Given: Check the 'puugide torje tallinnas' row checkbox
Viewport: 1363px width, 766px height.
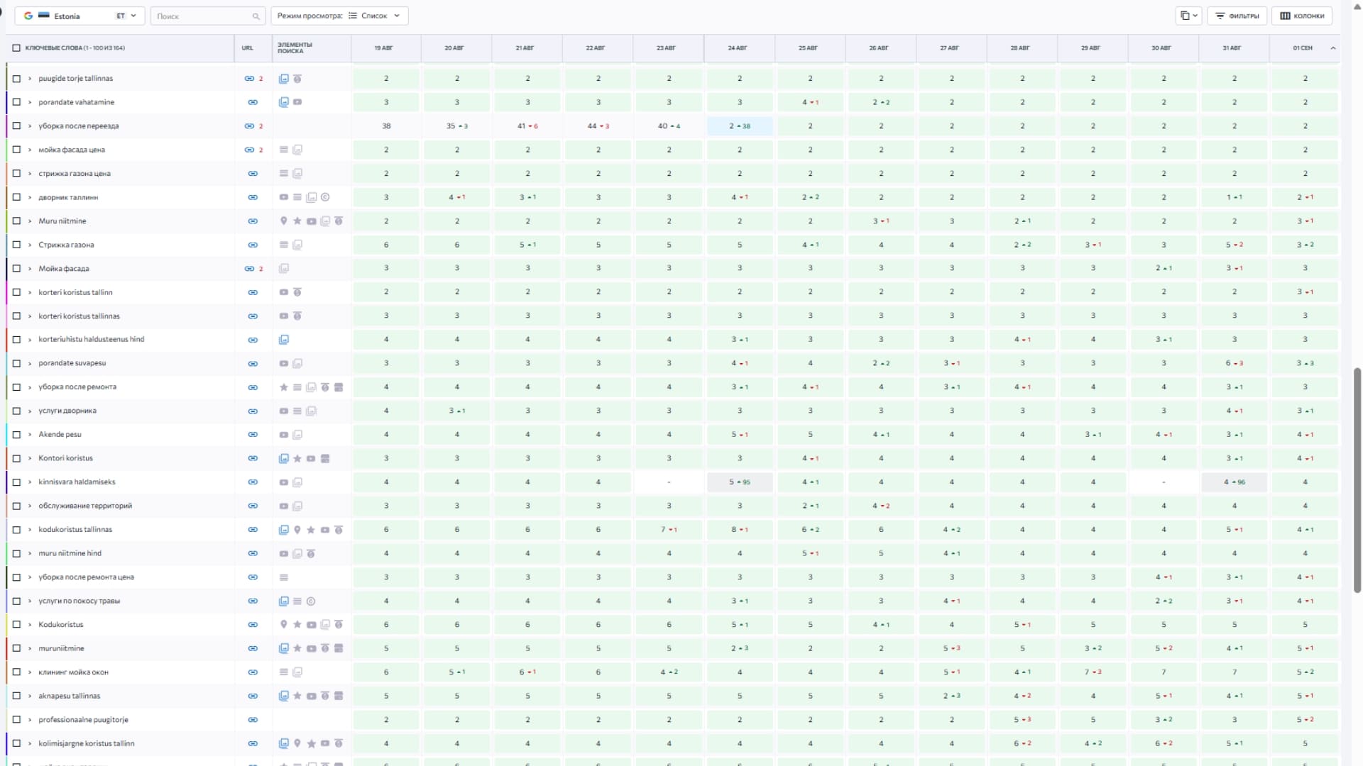Looking at the screenshot, I should click(16, 79).
